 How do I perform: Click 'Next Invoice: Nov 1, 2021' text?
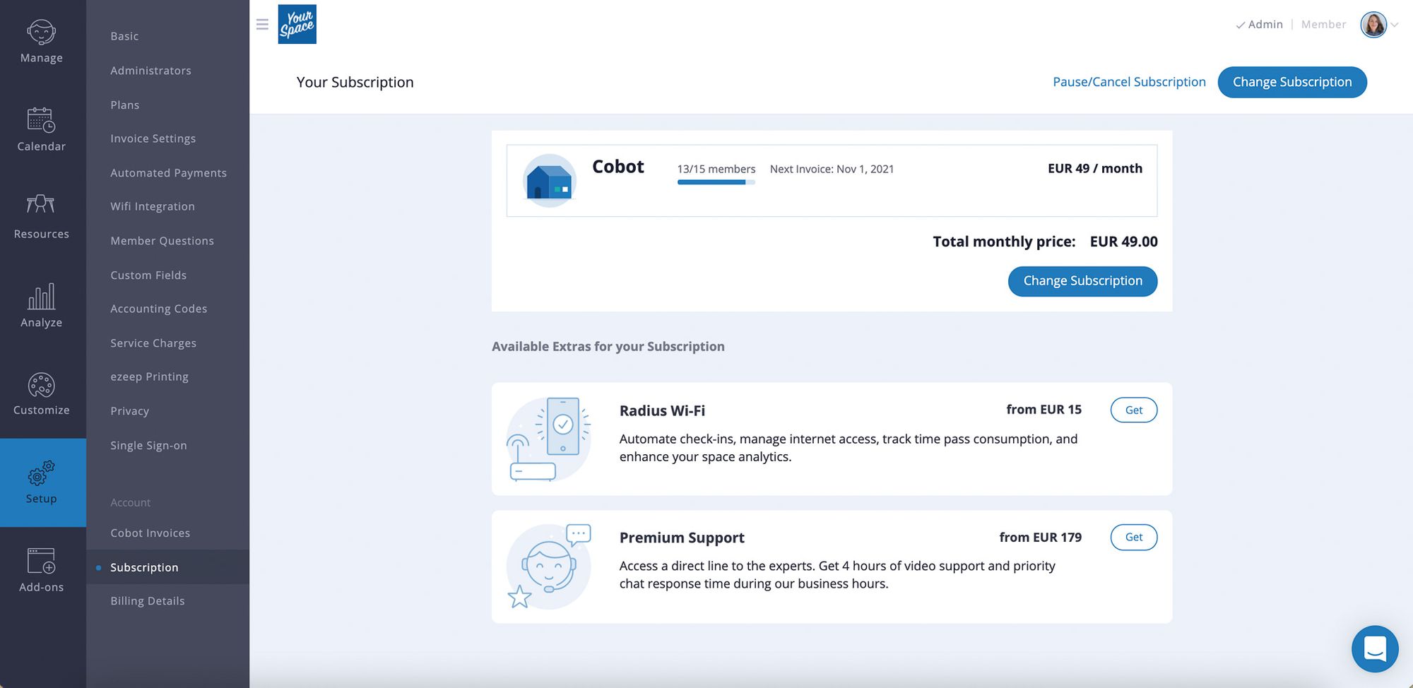coord(832,169)
